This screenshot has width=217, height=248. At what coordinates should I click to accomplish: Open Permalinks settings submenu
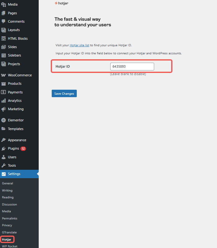tap(10, 219)
